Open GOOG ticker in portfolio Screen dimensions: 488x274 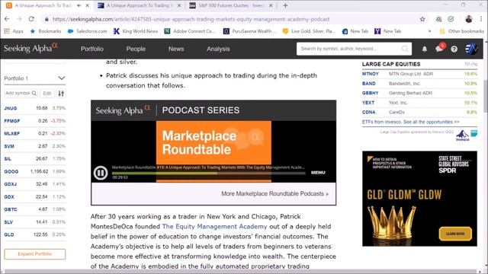click(x=11, y=171)
